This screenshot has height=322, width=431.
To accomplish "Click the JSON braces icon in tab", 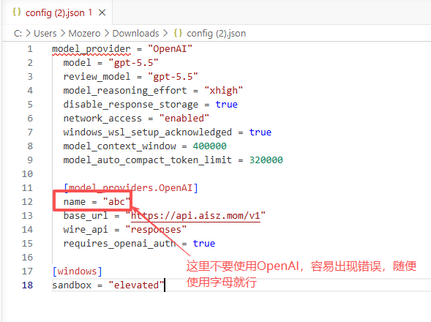I will click(x=17, y=12).
